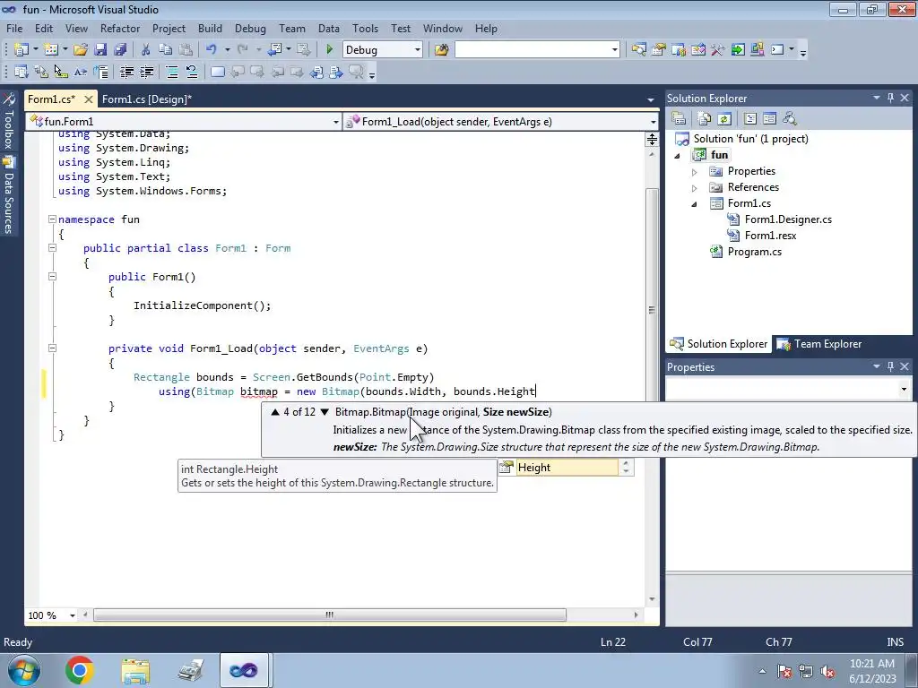Comment out the selected lines icon
The height and width of the screenshot is (688, 918).
coord(172,72)
